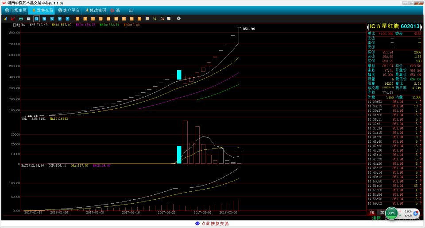This screenshot has width=425, height=228.
Task: Click 点此恢复交易 restore trading link
Action: pyautogui.click(x=215, y=224)
